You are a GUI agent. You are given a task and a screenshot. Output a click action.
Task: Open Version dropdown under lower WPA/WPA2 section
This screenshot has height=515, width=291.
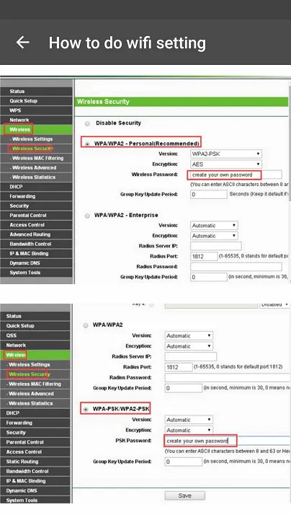click(x=189, y=335)
